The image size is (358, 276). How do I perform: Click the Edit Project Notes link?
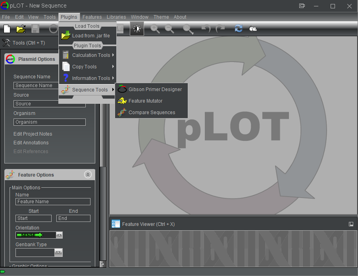point(33,134)
